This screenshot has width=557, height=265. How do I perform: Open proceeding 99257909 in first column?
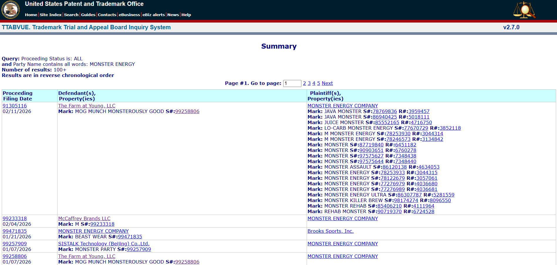click(15, 244)
